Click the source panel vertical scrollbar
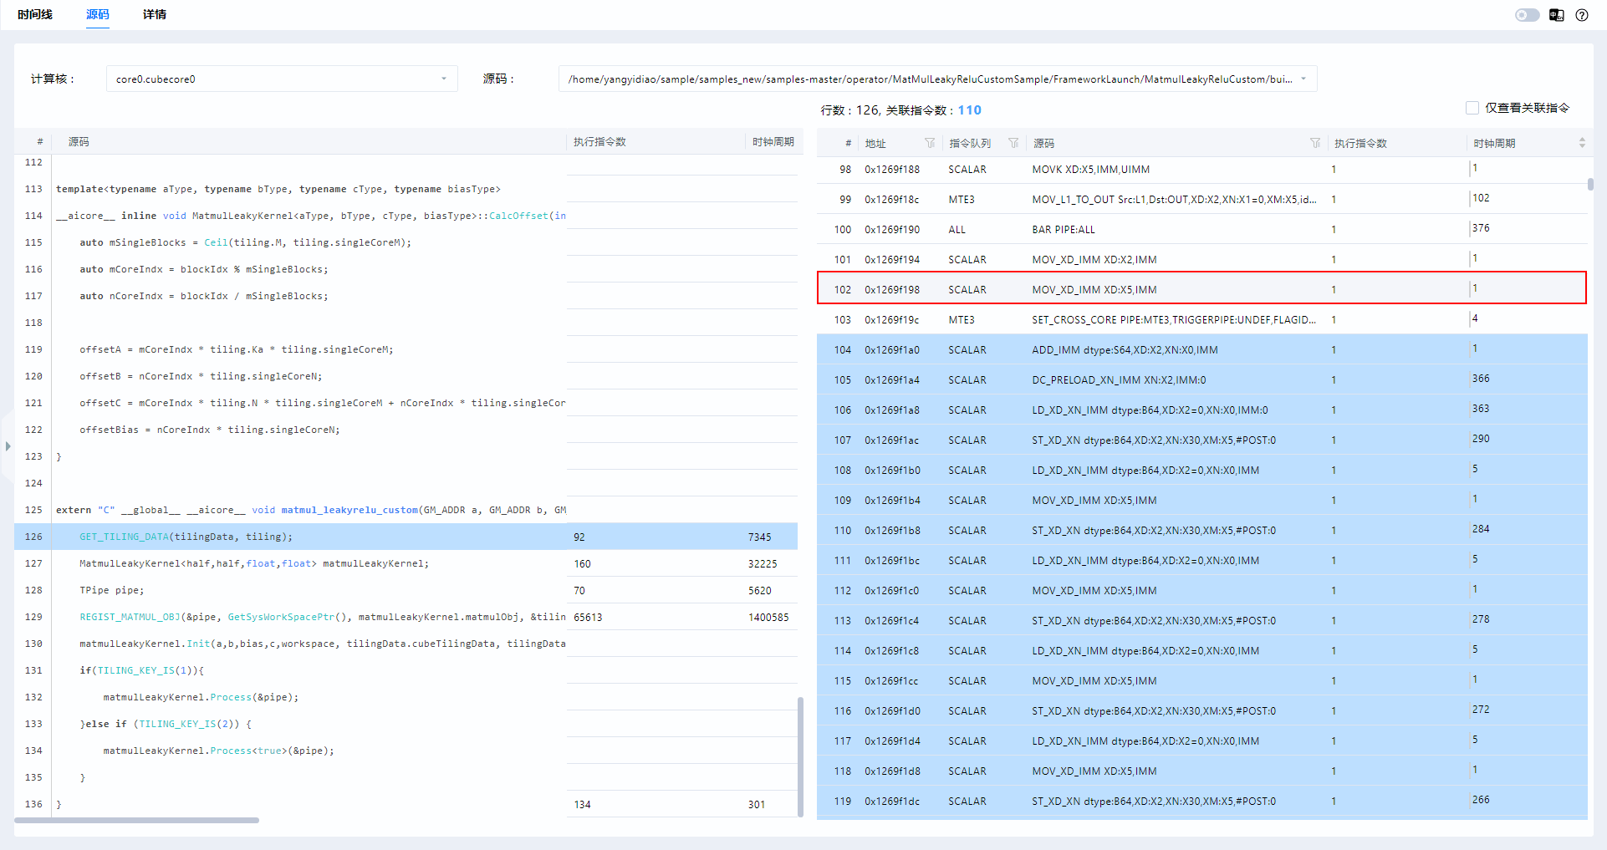 click(800, 756)
